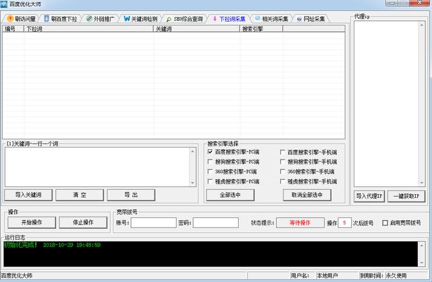Viewport: 432px width, 282px height.
Task: Uncheck 百度搜索引擎-PC端 checkbox
Action: point(210,152)
